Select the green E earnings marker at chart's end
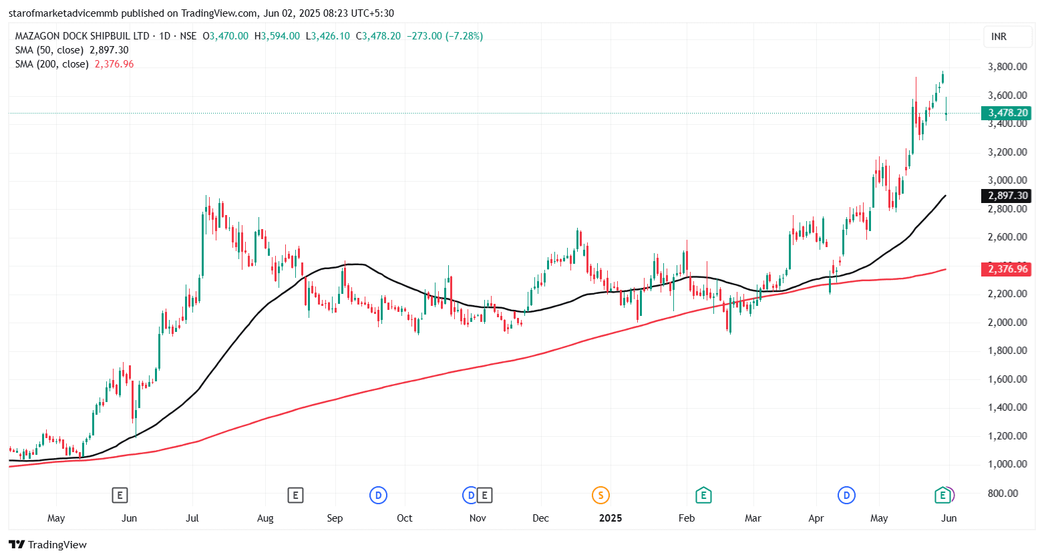1044x559 pixels. tap(942, 495)
